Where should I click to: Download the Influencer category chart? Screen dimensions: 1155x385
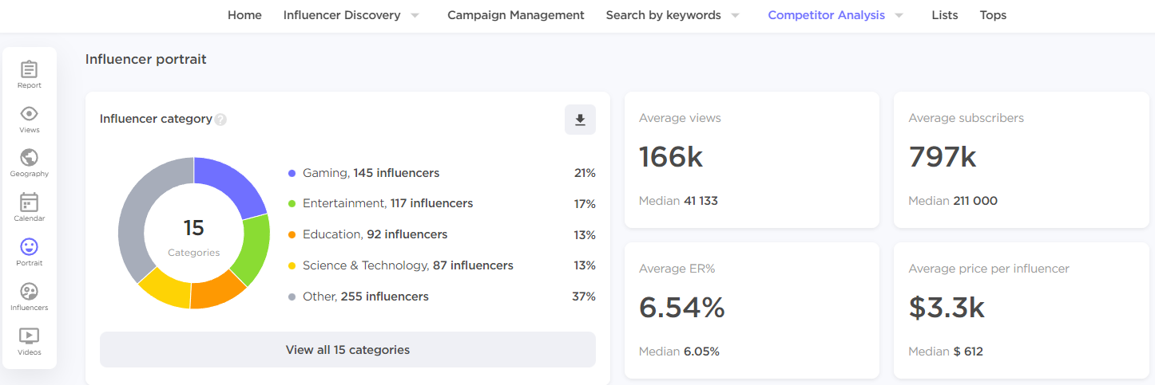pos(580,120)
